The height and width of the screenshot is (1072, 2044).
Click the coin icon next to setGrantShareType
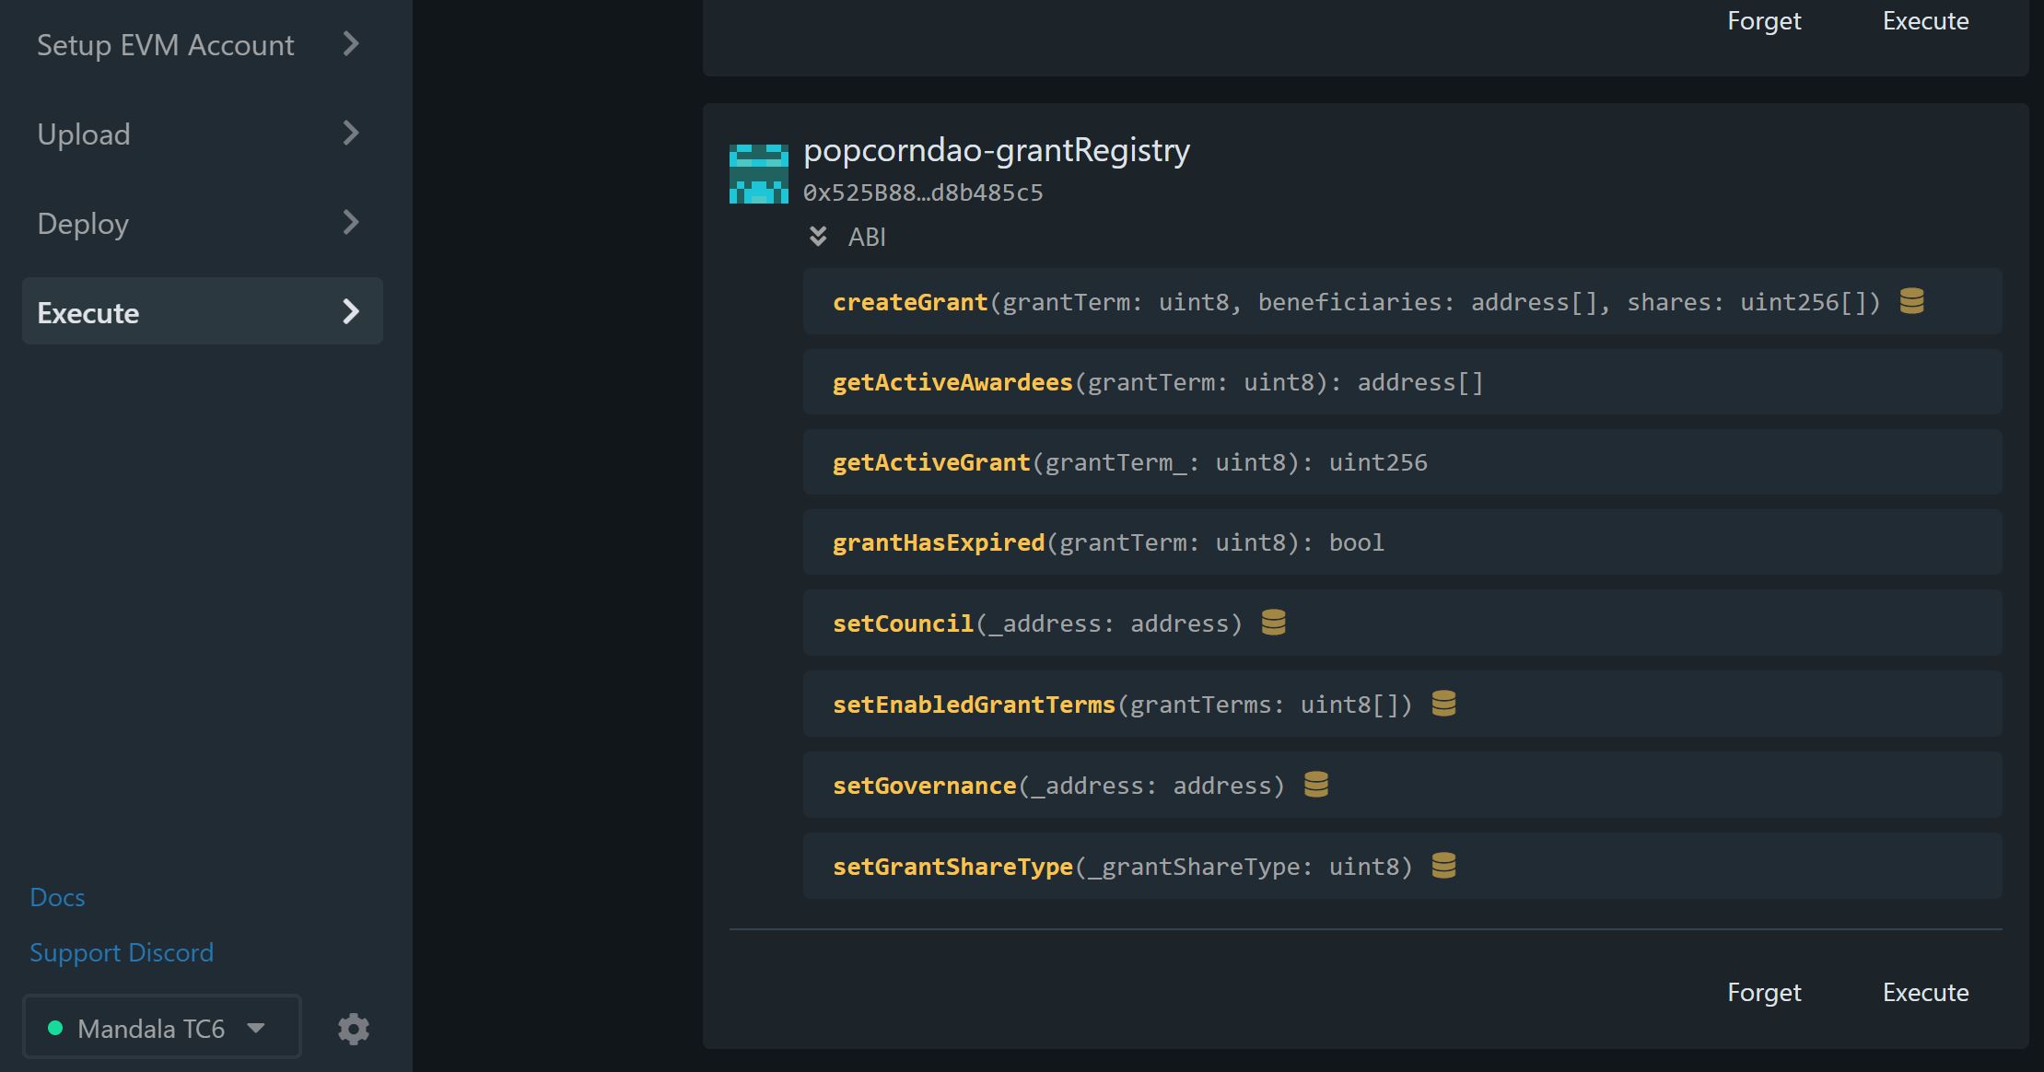tap(1443, 866)
